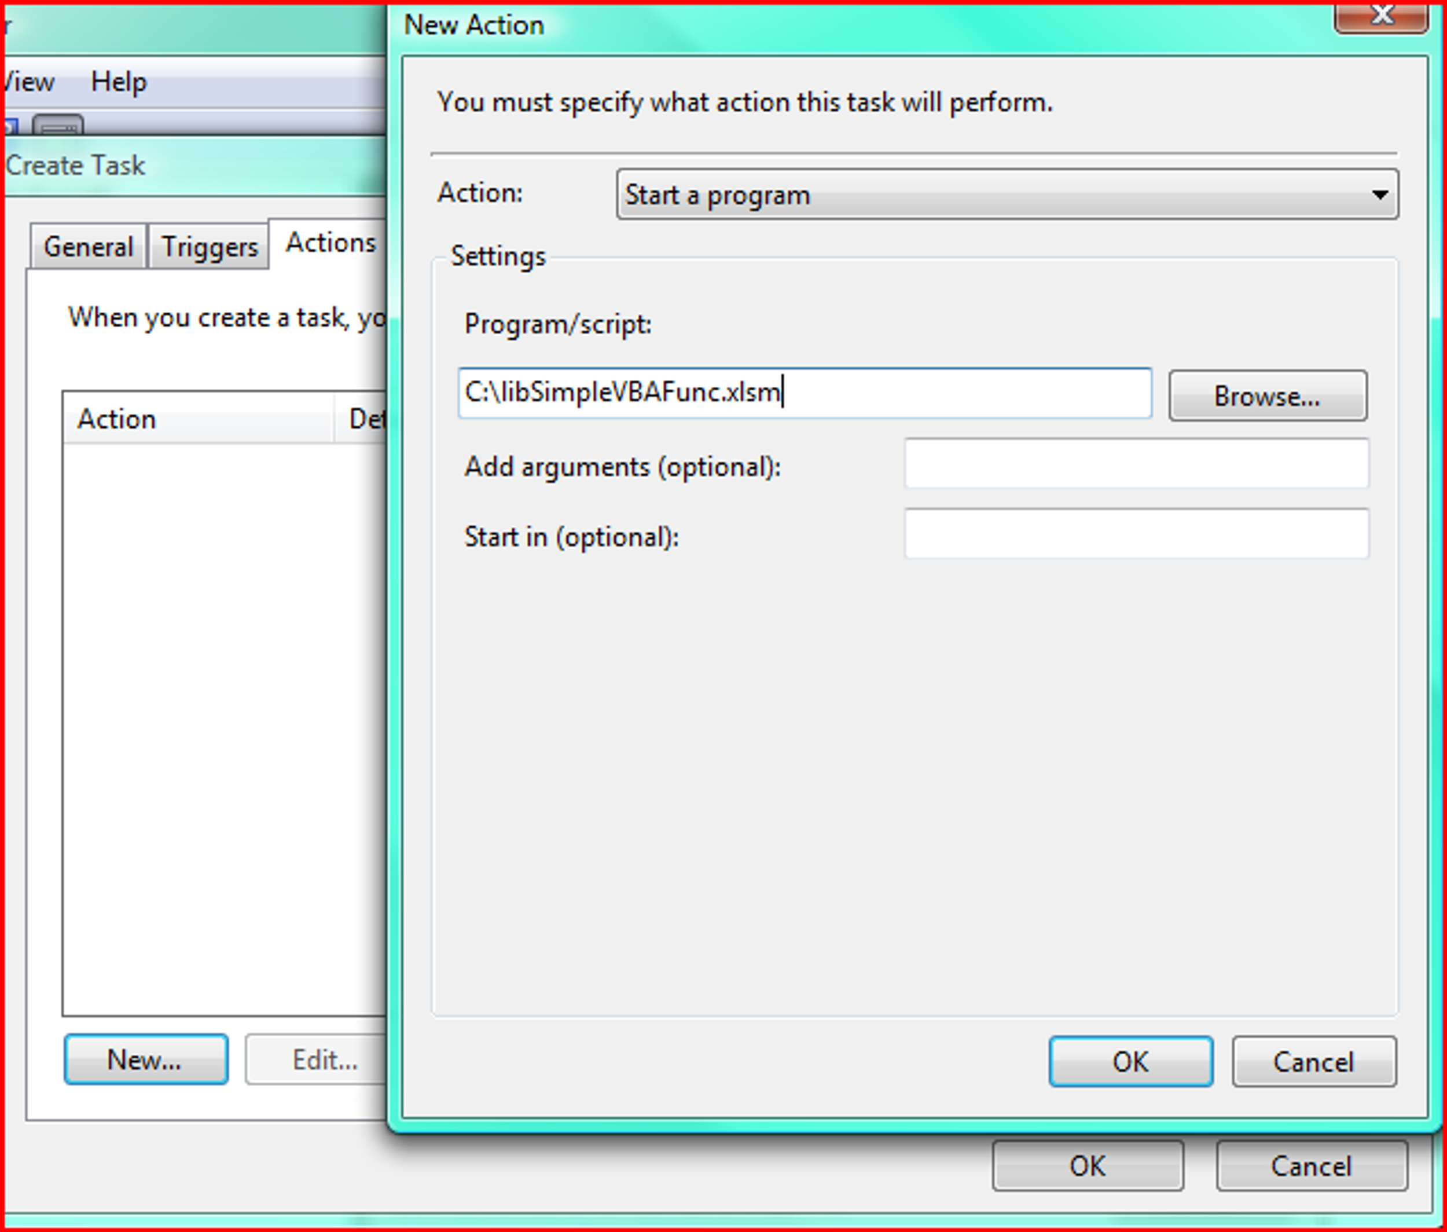Click Cancel in the New Action dialog
Screen dimensions: 1447x1232
click(1314, 1062)
